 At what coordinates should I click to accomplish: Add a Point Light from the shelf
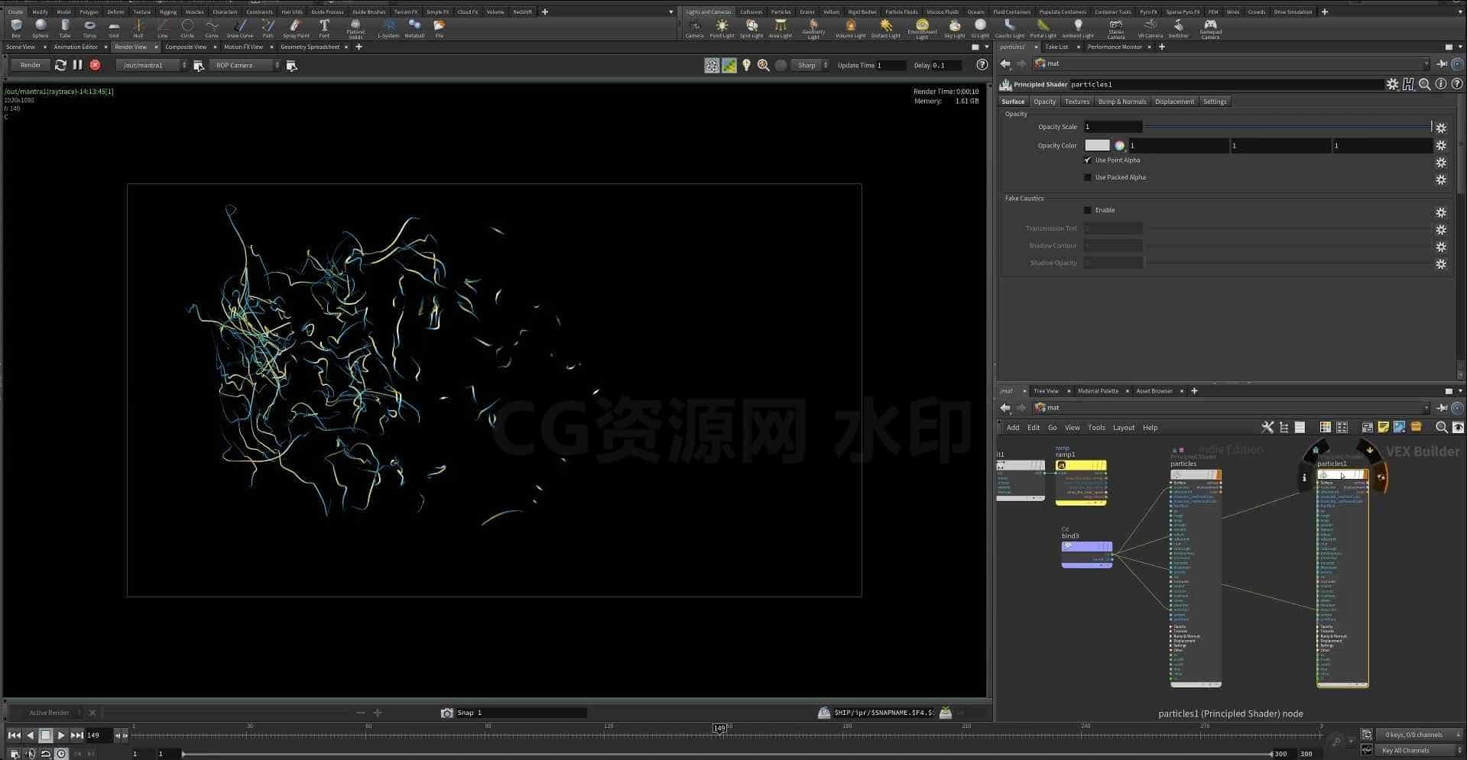point(722,28)
